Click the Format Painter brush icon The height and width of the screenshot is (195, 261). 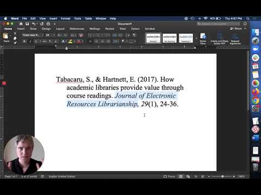coord(15,43)
